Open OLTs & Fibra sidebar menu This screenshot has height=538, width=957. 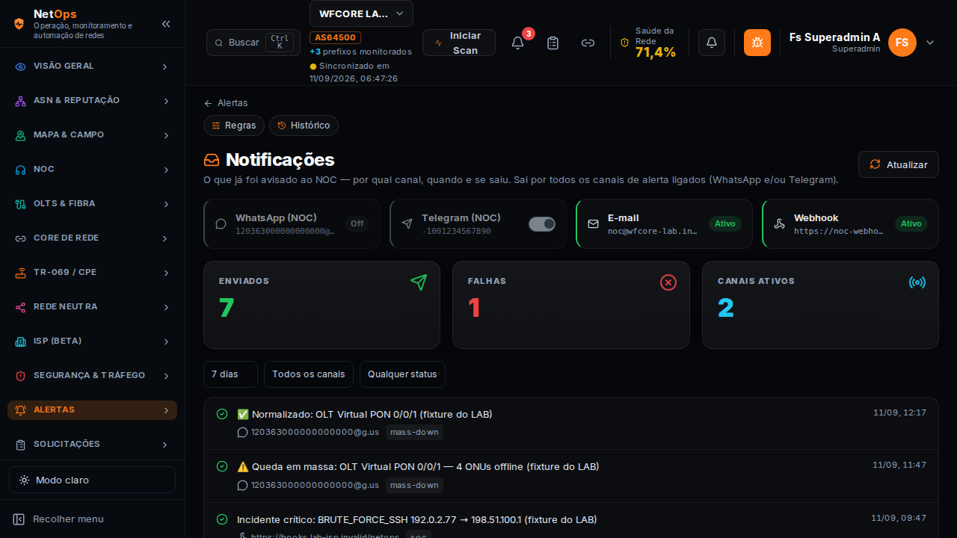click(x=92, y=204)
